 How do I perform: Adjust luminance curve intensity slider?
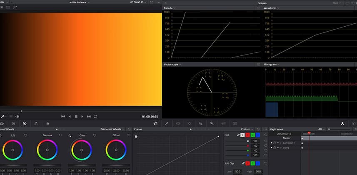pos(237,141)
